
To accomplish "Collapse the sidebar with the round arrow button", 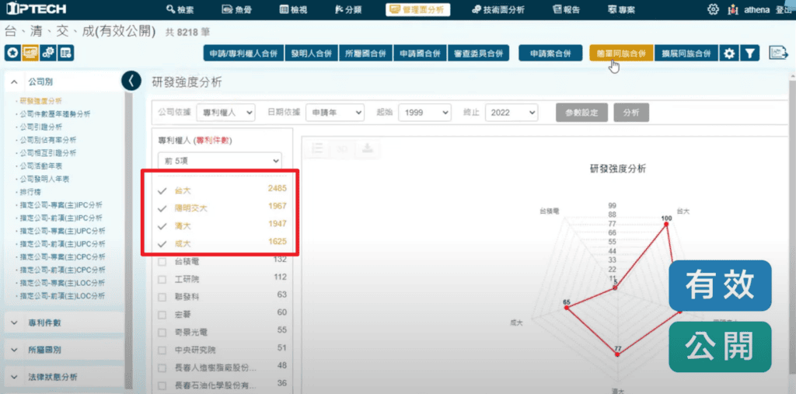I will [x=131, y=81].
